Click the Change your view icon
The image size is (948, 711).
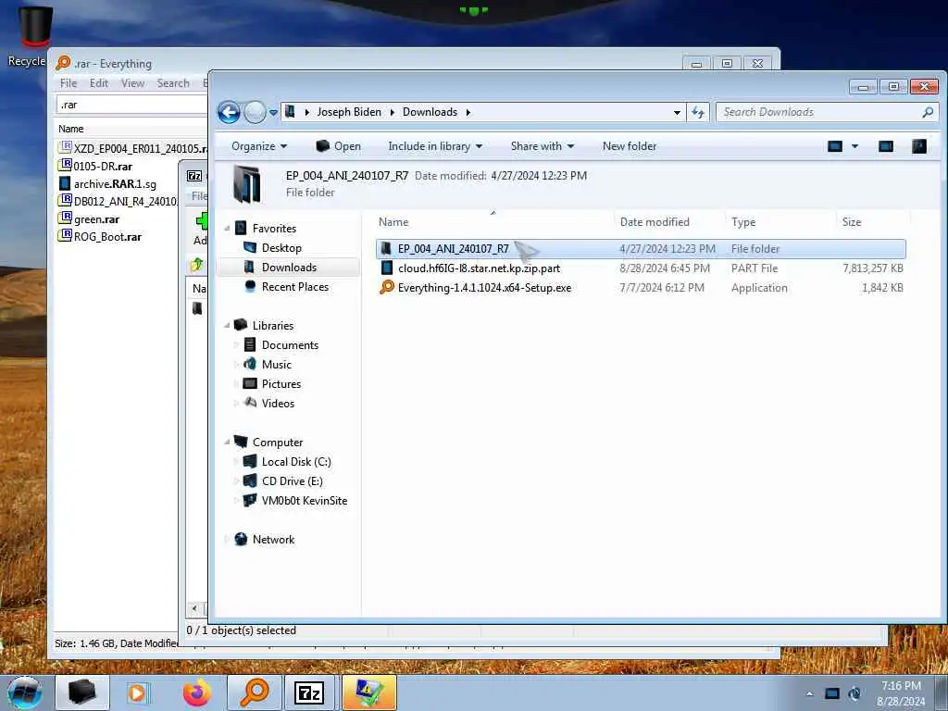pyautogui.click(x=835, y=146)
